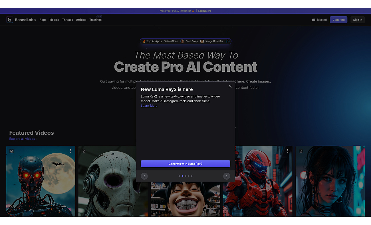
Task: Select second carousel dot in popup
Action: pyautogui.click(x=182, y=176)
